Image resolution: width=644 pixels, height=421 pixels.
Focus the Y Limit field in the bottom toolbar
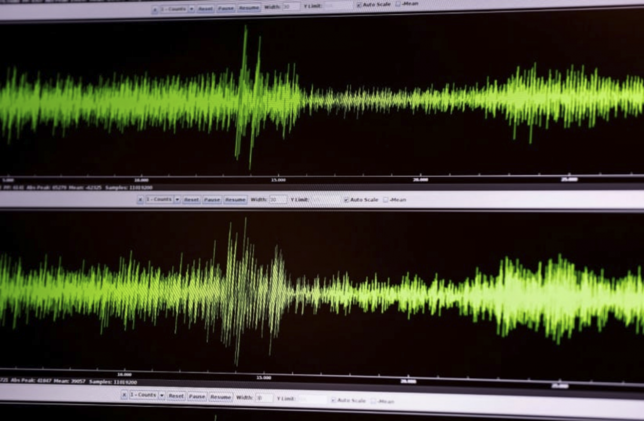click(x=312, y=399)
